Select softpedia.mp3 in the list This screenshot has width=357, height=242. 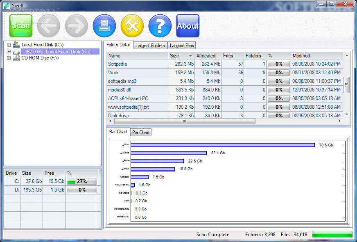click(225, 81)
